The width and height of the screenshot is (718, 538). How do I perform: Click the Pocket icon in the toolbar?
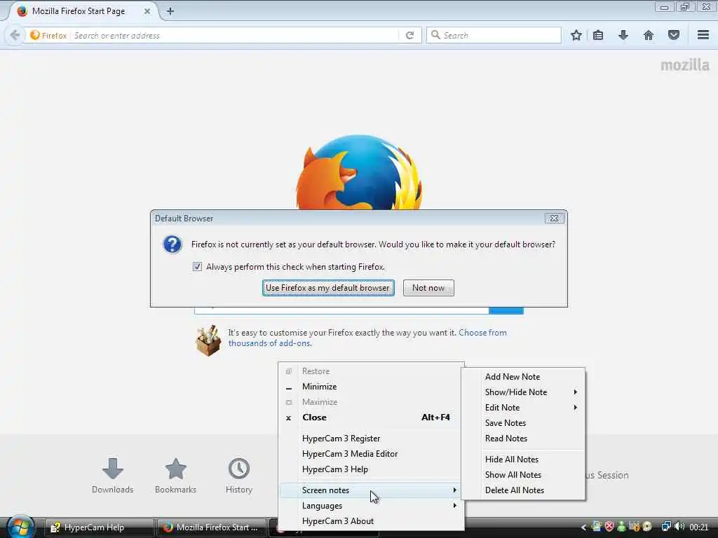[674, 35]
